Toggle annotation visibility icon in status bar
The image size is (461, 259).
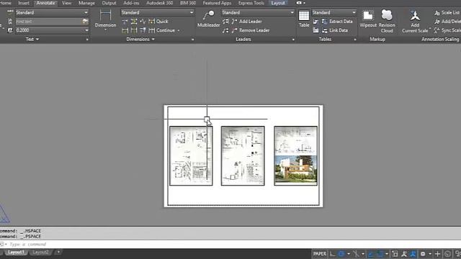coord(403,254)
